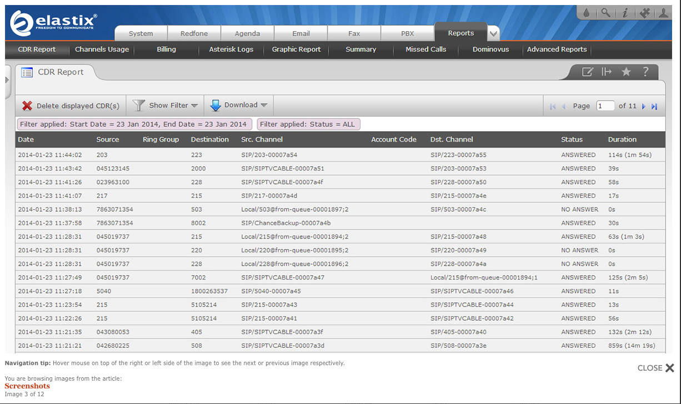
Task: Bookmark this page with the star icon
Action: tap(626, 72)
